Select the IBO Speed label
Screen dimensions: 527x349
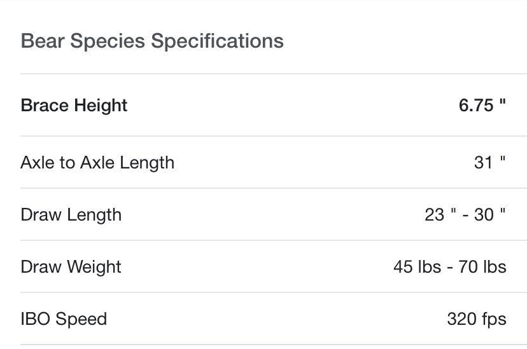[64, 319]
